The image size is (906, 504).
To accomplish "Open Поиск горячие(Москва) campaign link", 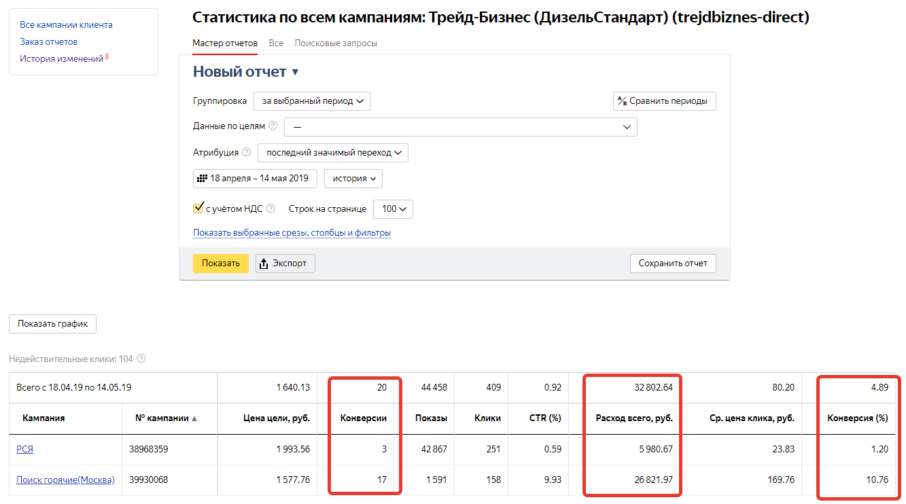I will [x=65, y=480].
